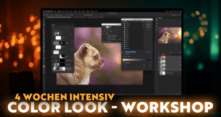Open the Fenster menu
The image size is (221, 117).
[92, 11]
